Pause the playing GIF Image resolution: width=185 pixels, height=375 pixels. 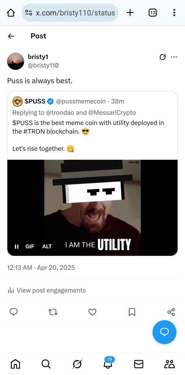(x=17, y=246)
